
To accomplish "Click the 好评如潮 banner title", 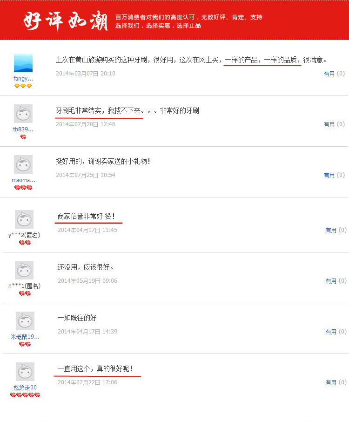I will 66,20.
